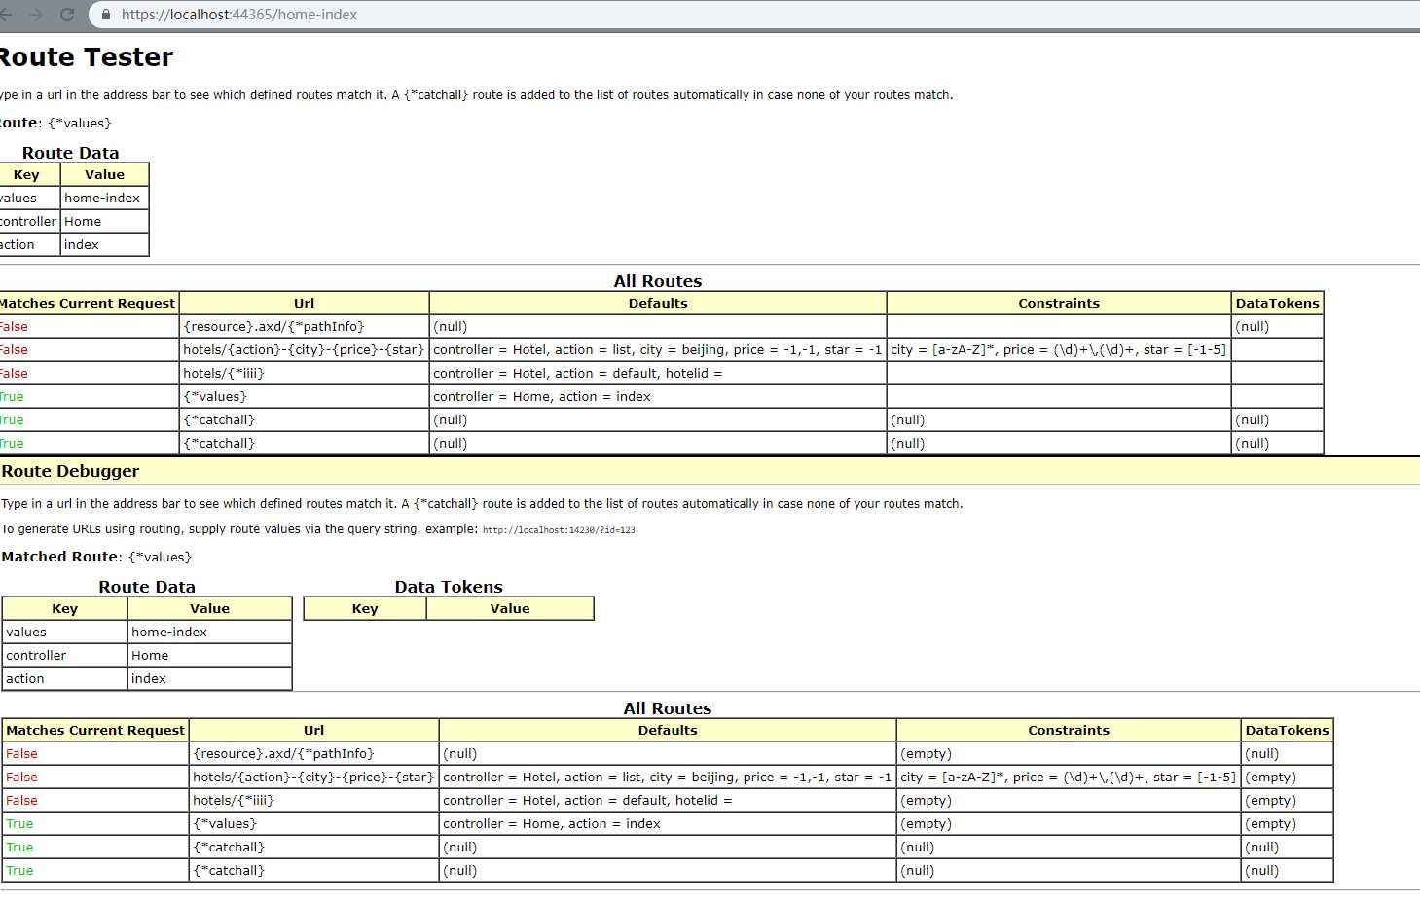Click "values" key in Route Debugger's Route Data
1420x905 pixels.
(x=26, y=632)
